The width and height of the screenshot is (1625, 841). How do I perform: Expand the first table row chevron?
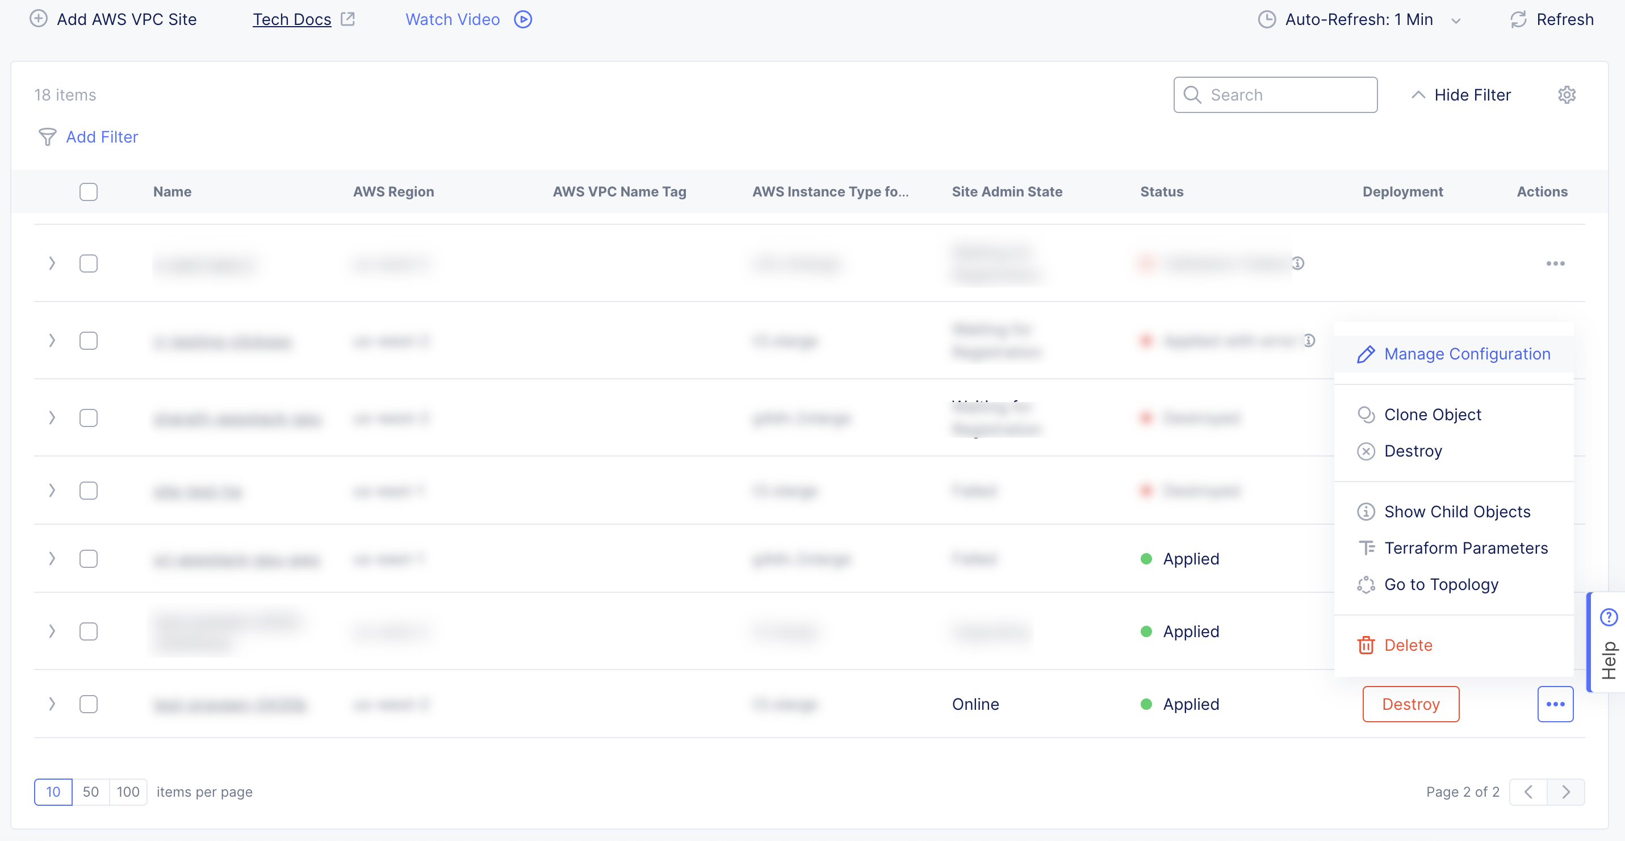(x=52, y=263)
